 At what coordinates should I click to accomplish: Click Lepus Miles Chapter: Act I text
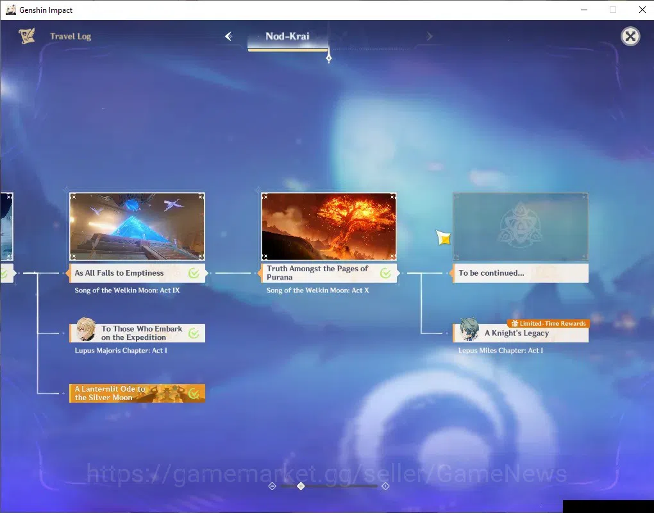point(501,350)
